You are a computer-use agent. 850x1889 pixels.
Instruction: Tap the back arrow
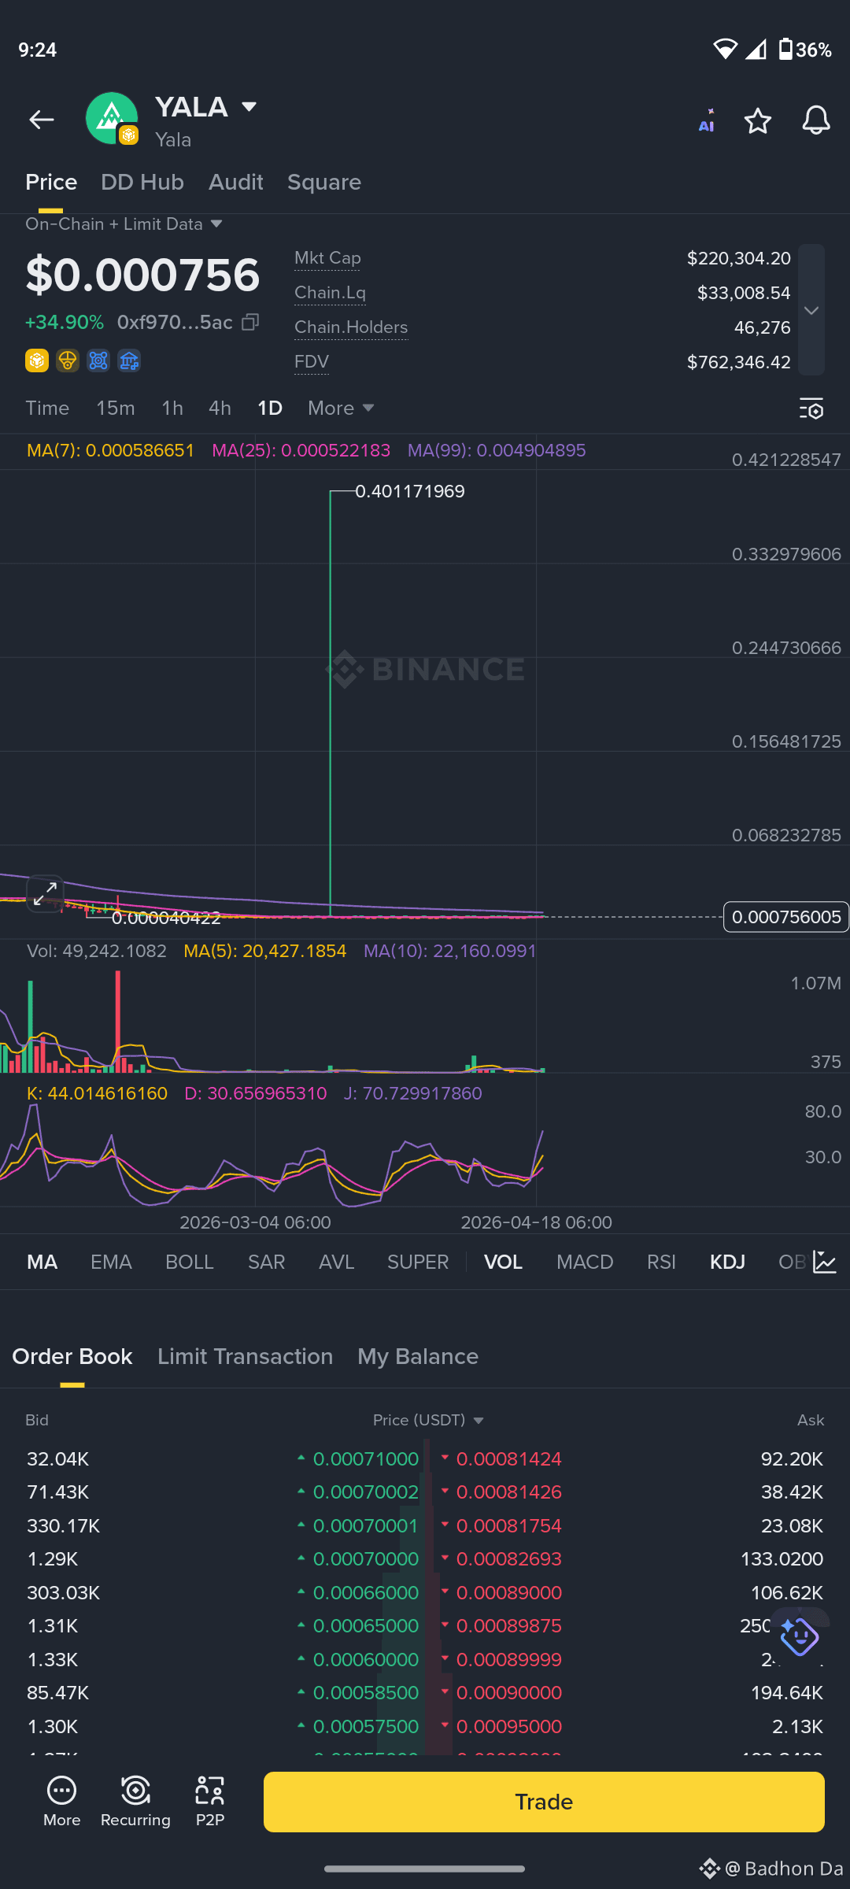point(42,120)
